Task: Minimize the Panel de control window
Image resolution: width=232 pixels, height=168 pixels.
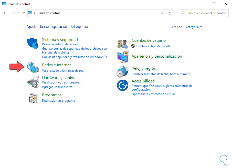Action: (203, 4)
